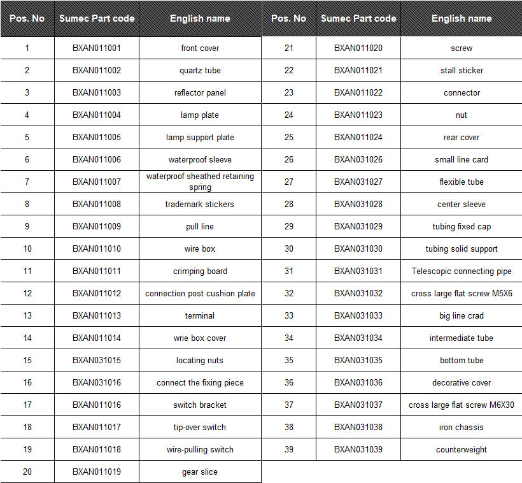Select 'waterproof sheathed retaining spring' cell
This screenshot has height=483, width=522.
[x=200, y=182]
